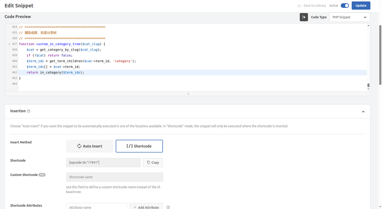Copy the shortcode with Copy button

tap(153, 162)
